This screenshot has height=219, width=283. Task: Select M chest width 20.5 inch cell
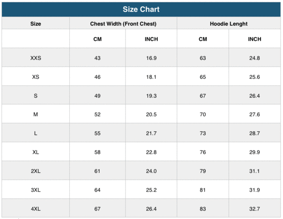pos(151,115)
